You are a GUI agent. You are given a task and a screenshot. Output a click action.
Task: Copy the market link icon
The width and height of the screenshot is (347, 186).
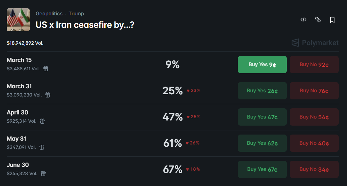(x=318, y=19)
